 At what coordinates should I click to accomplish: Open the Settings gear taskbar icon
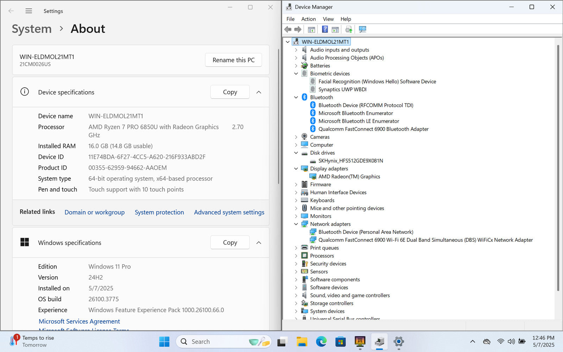tap(399, 341)
